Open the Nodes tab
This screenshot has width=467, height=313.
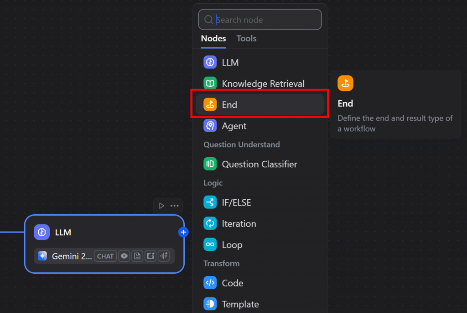tap(213, 38)
